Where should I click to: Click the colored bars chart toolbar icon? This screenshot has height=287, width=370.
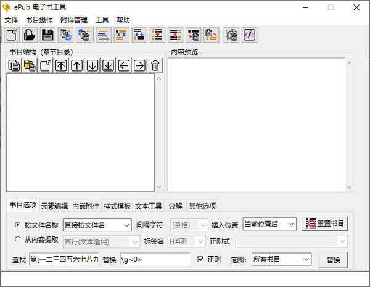click(104, 35)
